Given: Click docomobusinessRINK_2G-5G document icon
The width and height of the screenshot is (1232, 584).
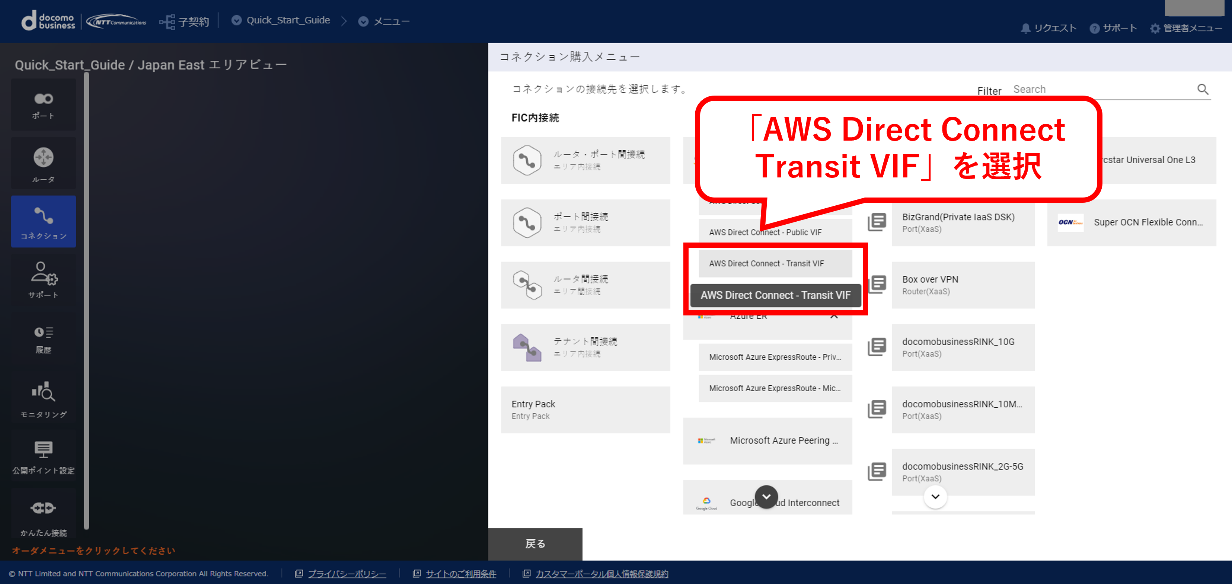Looking at the screenshot, I should click(877, 472).
